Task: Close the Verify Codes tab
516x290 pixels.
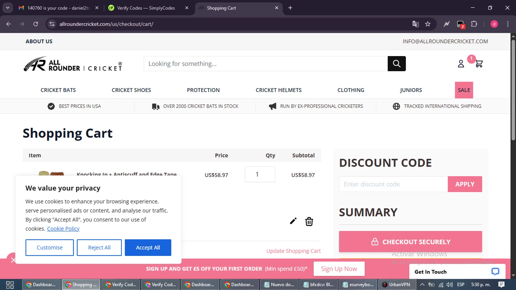Action: coord(187,8)
